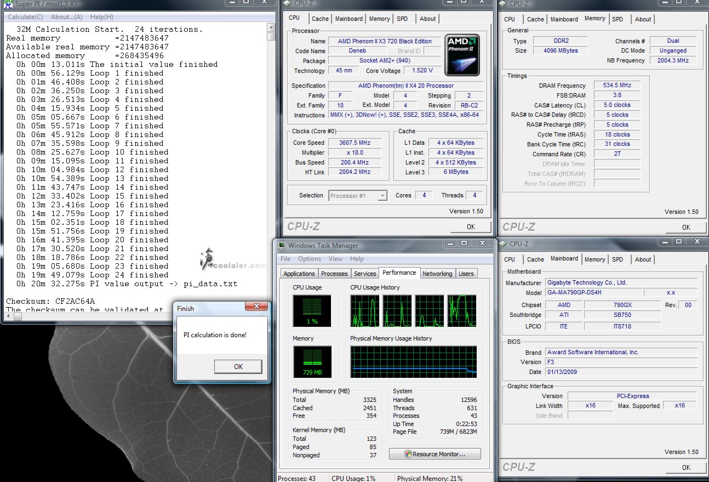Image resolution: width=709 pixels, height=482 pixels.
Task: Open Resource Monitor from Task Manager
Action: [x=434, y=454]
